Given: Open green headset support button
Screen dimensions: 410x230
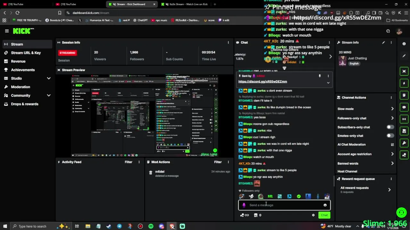Looking at the screenshot, I should tap(401, 212).
